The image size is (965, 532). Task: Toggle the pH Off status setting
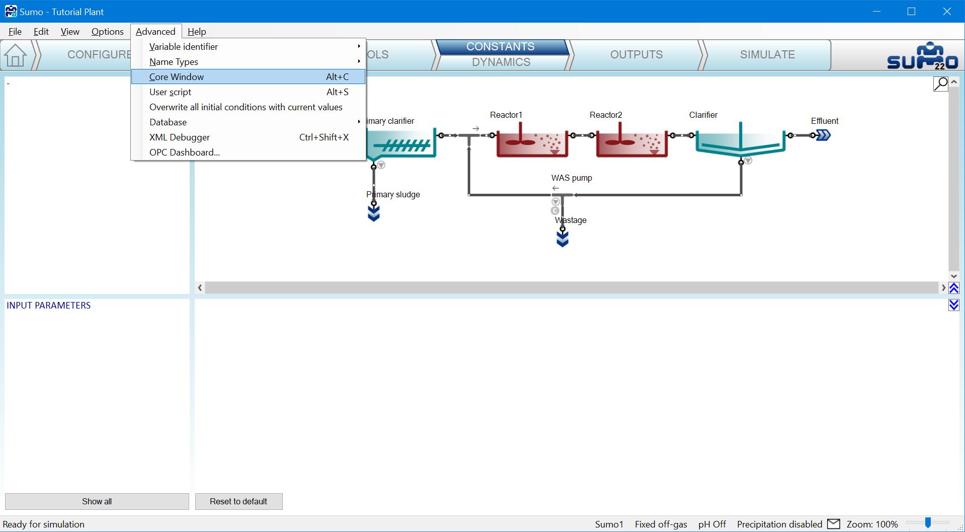point(712,524)
